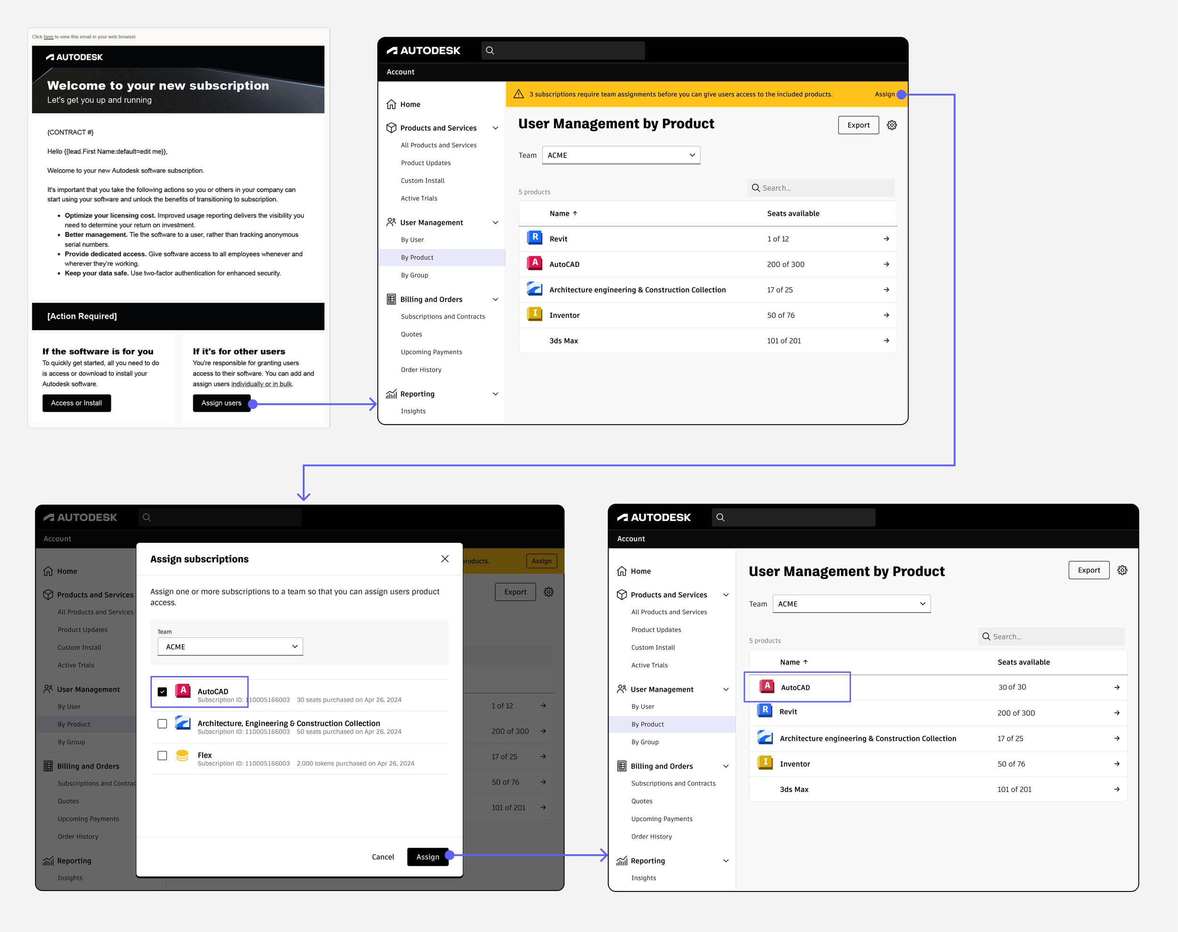Click the Autodesk logo in the email header
The image size is (1178, 932).
74,57
